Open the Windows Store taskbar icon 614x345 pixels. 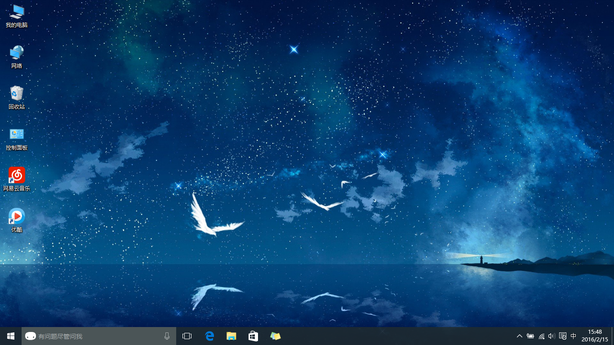(254, 336)
